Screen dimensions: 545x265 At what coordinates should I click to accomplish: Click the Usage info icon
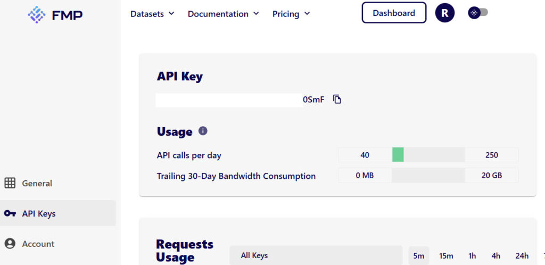[x=203, y=131]
